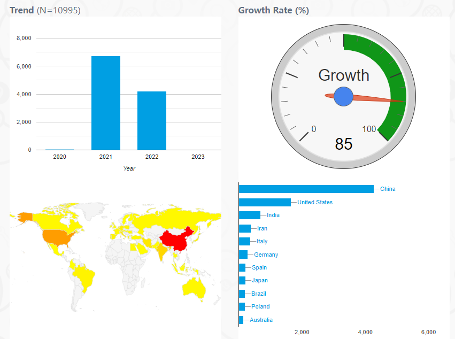Screen dimensions: 455x339
Task: Click the Iran bar
Action: click(x=245, y=228)
